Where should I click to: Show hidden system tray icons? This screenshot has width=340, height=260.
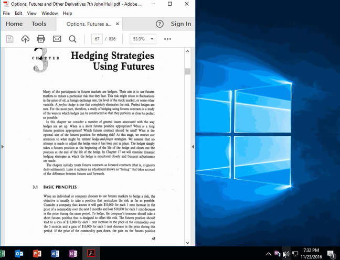269,254
